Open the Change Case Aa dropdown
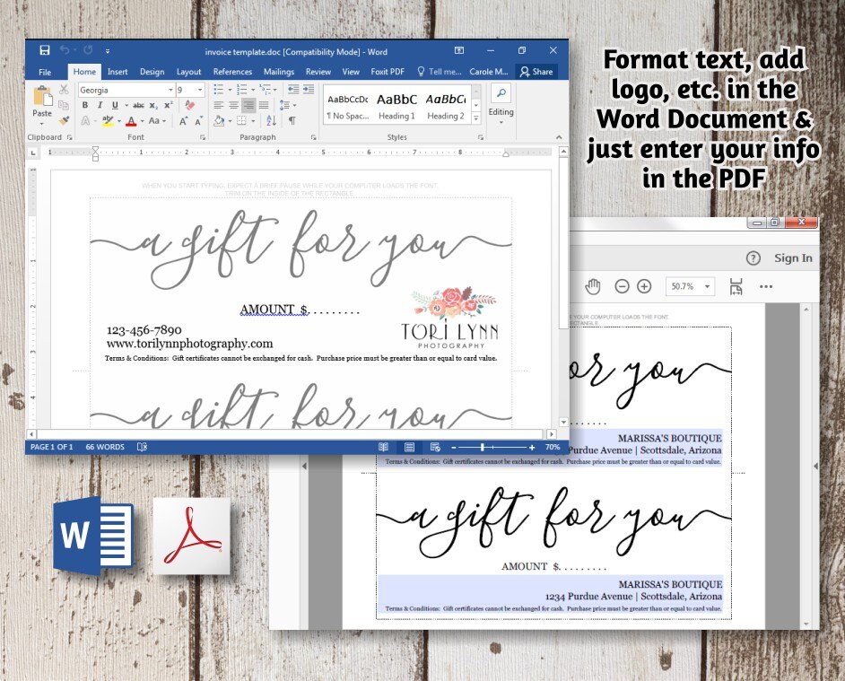Screen dimensions: 845x681 [156, 121]
